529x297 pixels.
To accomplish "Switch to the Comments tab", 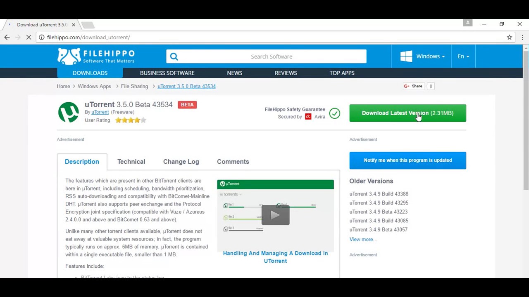I will [233, 162].
